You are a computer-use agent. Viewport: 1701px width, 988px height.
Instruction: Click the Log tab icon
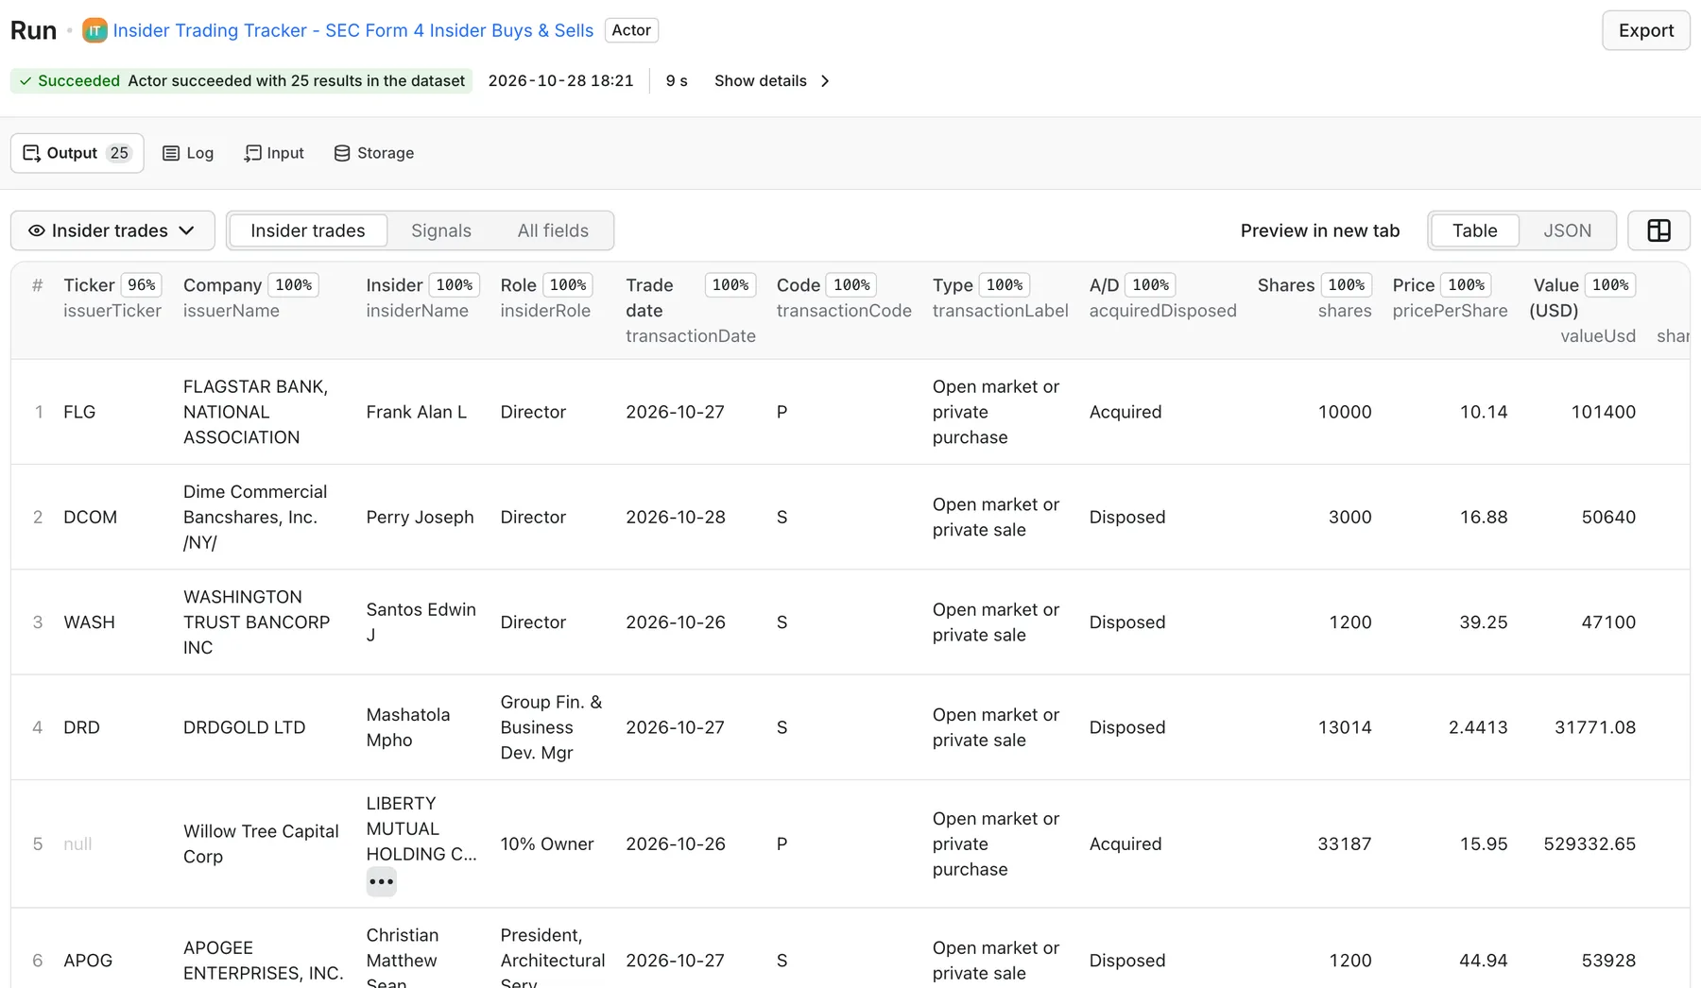click(171, 153)
